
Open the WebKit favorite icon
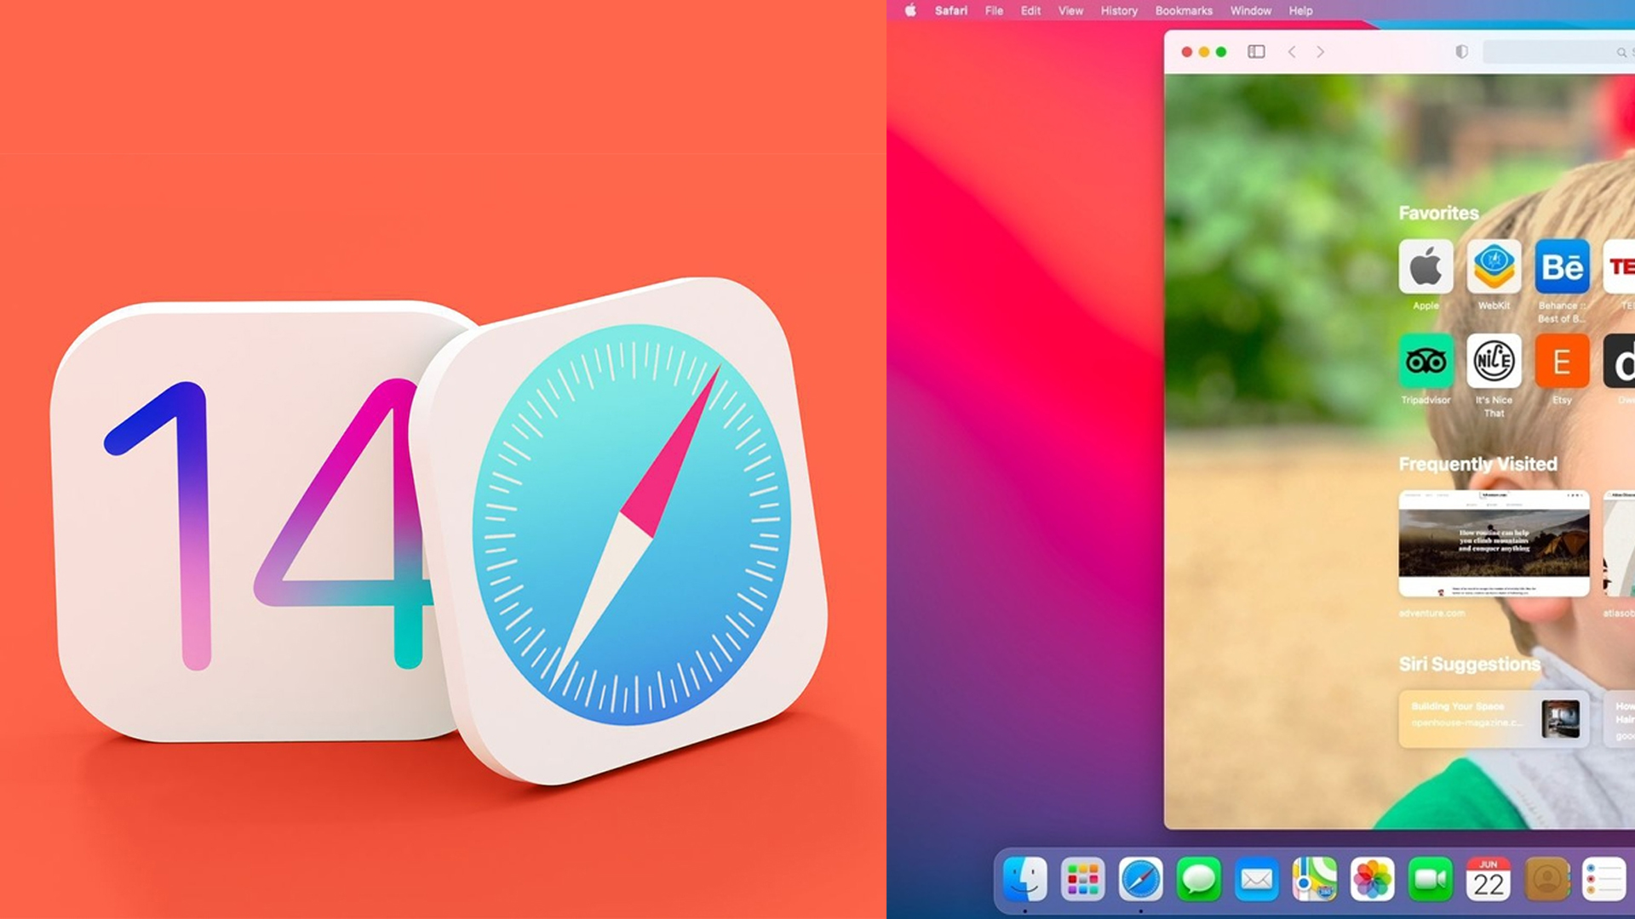tap(1494, 267)
